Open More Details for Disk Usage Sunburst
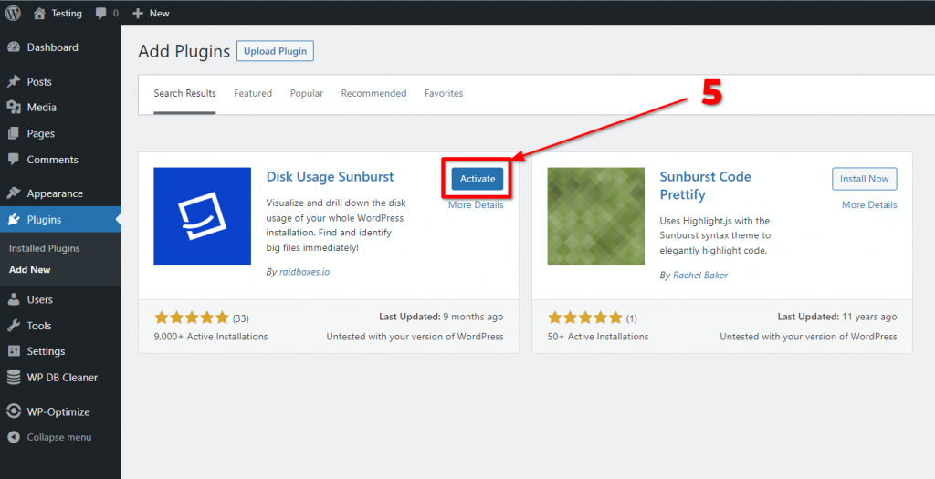 pos(476,205)
